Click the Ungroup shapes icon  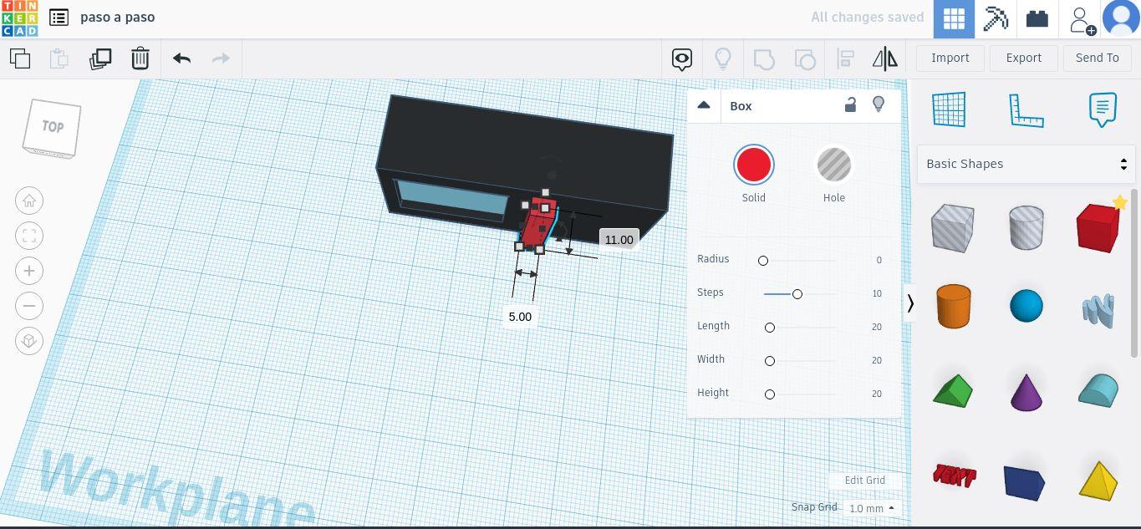(804, 58)
